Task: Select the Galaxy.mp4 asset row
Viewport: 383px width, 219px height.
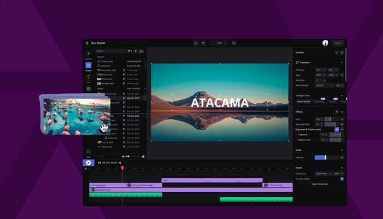Action: (x=121, y=147)
